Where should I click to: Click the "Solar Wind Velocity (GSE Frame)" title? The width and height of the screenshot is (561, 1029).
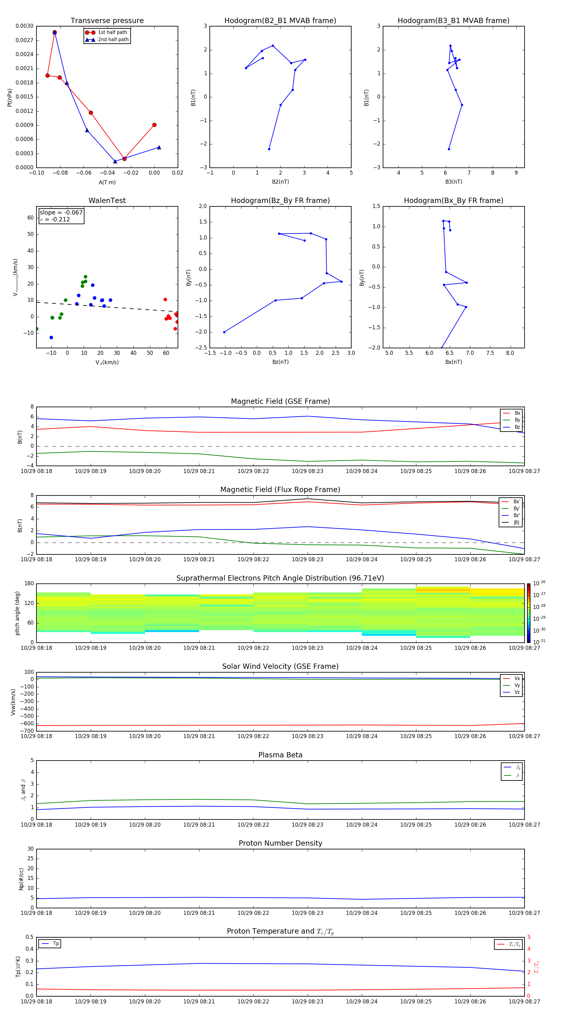(x=280, y=666)
